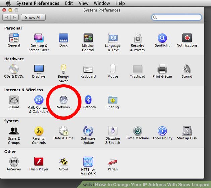Image resolution: width=211 pixels, height=188 pixels.
Task: Open Dock preferences
Action: click(x=63, y=40)
